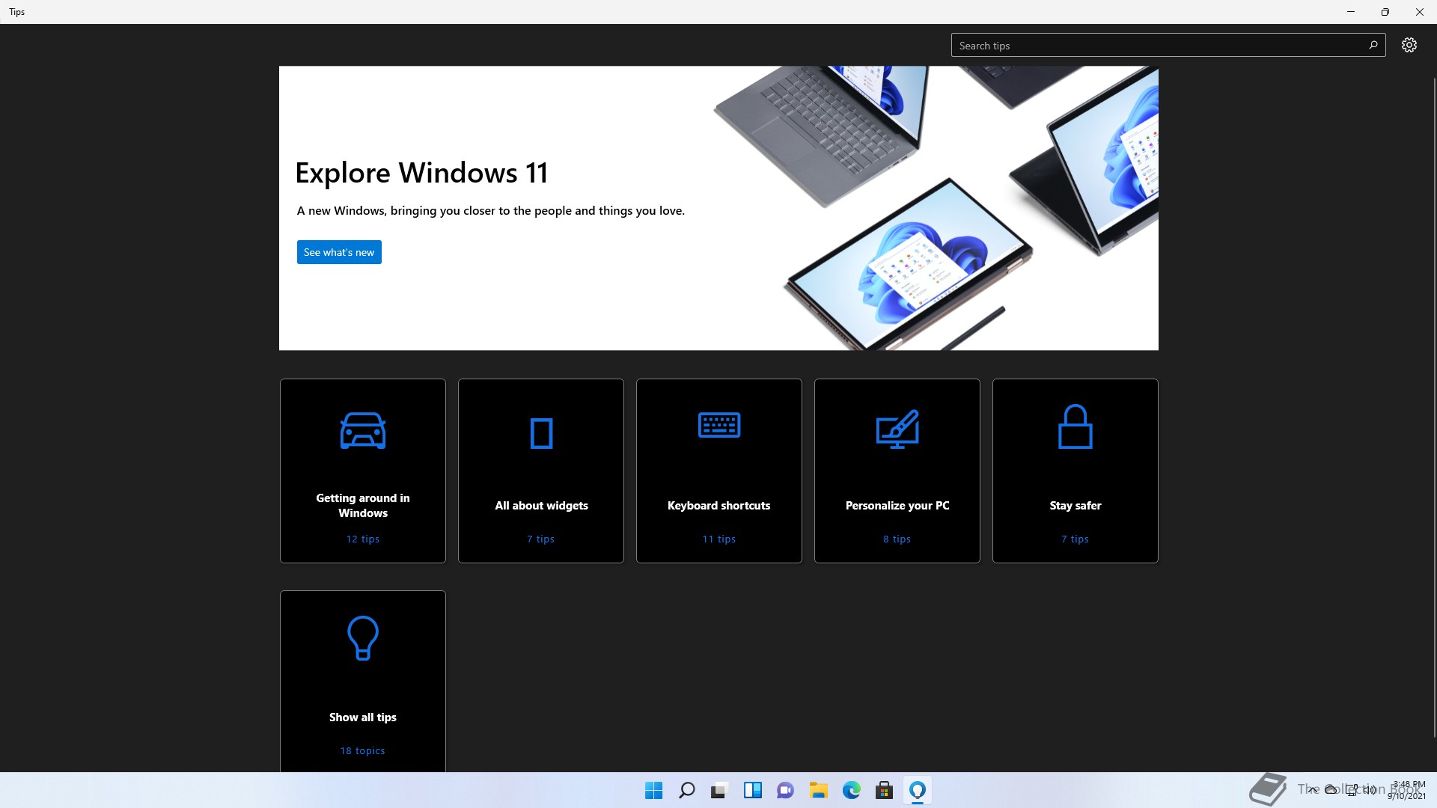Open the Windows Start menu
This screenshot has height=808, width=1437.
click(653, 790)
